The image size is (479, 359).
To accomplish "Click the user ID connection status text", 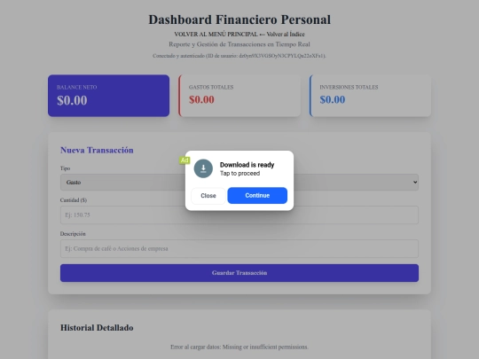I will tap(239, 56).
